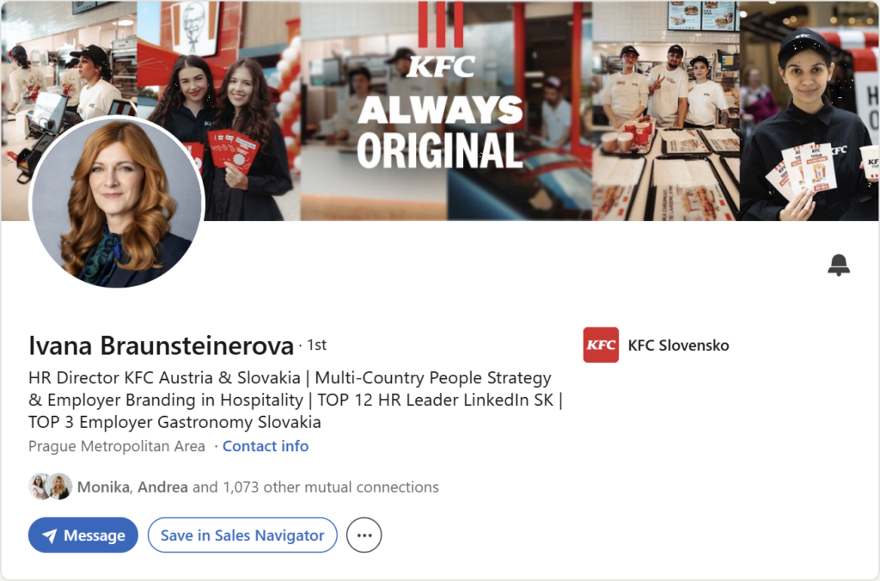880x581 pixels.
Task: View the 1,073 other mutual connections link
Action: [x=258, y=486]
